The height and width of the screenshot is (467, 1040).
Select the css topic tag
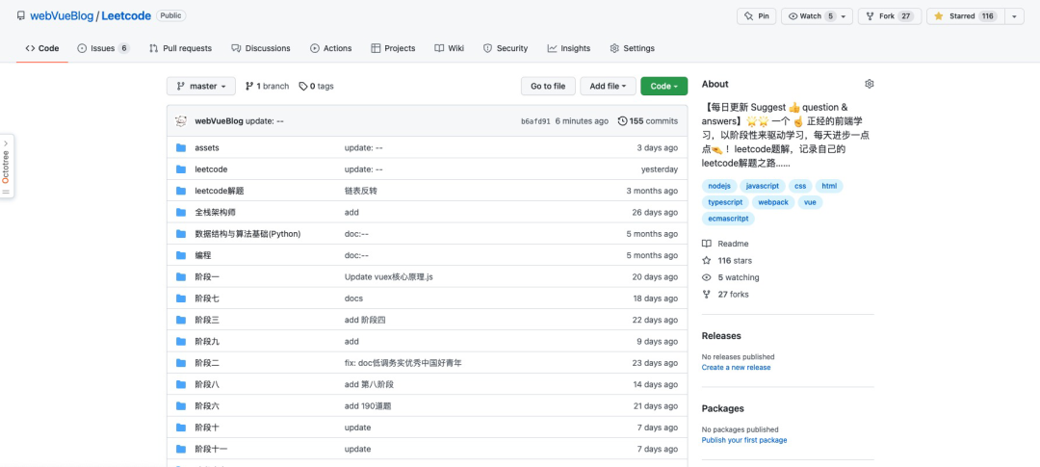click(800, 187)
